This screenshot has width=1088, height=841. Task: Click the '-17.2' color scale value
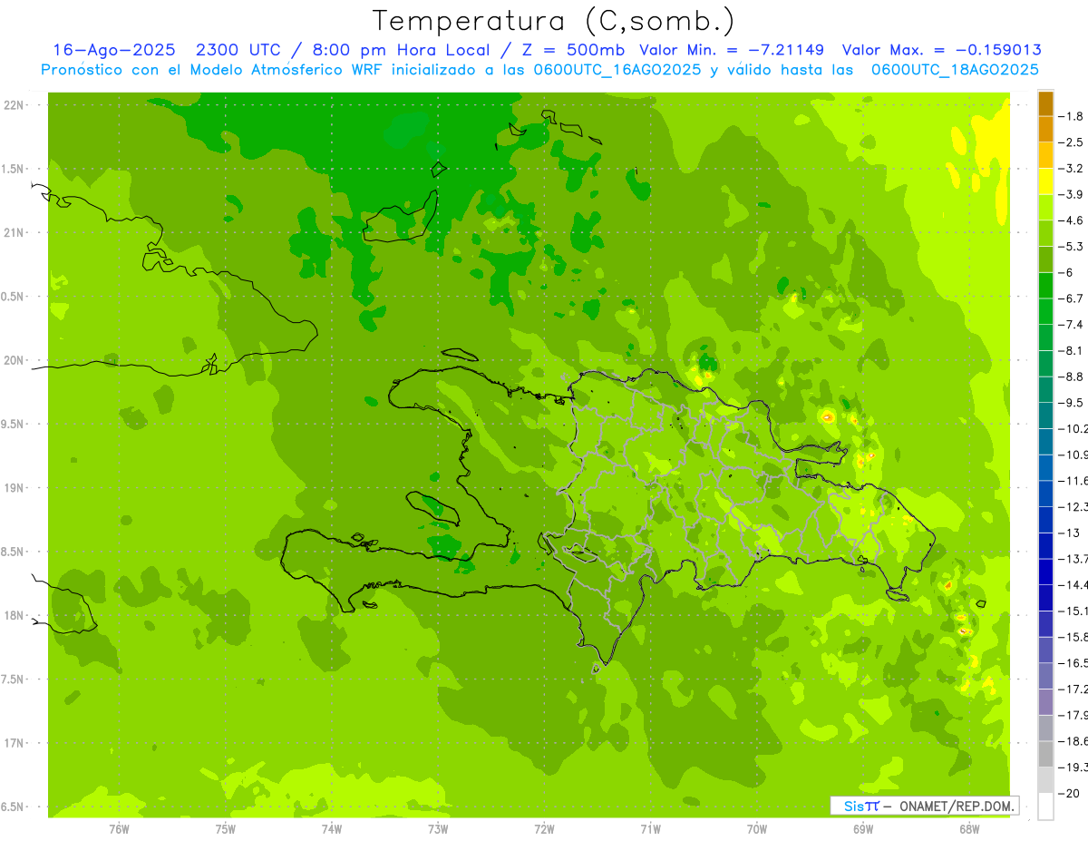click(1073, 689)
